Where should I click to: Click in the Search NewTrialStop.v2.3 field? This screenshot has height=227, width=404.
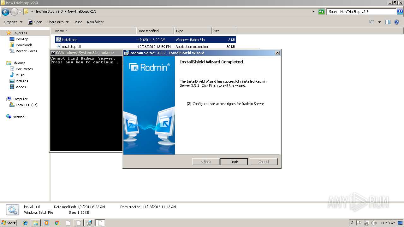(x=361, y=12)
